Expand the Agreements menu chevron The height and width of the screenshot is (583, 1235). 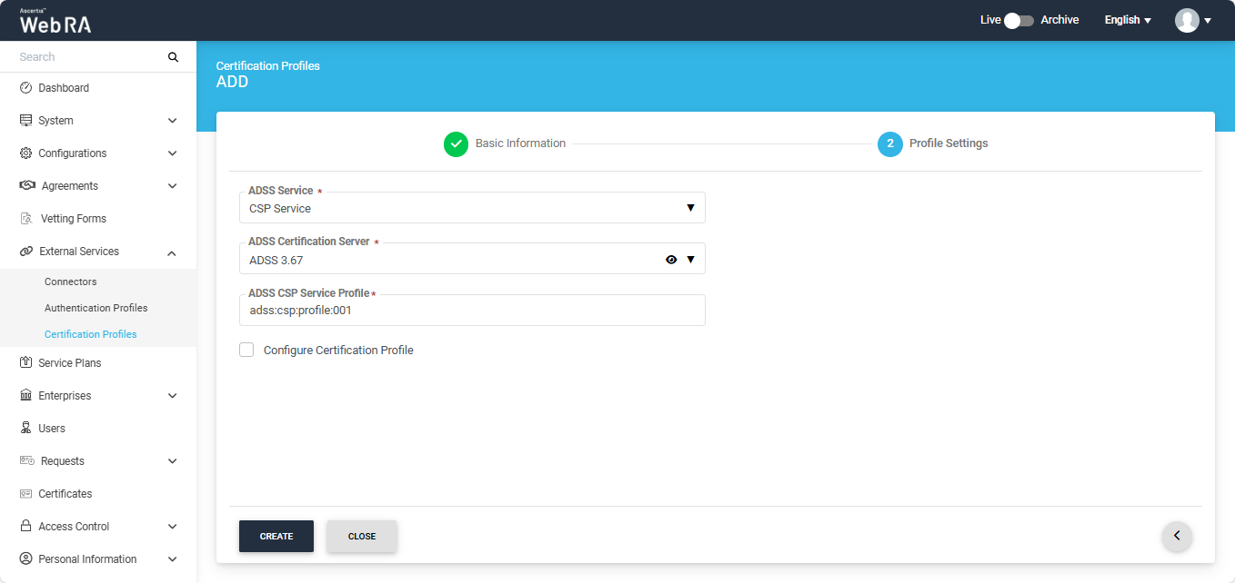coord(173,186)
